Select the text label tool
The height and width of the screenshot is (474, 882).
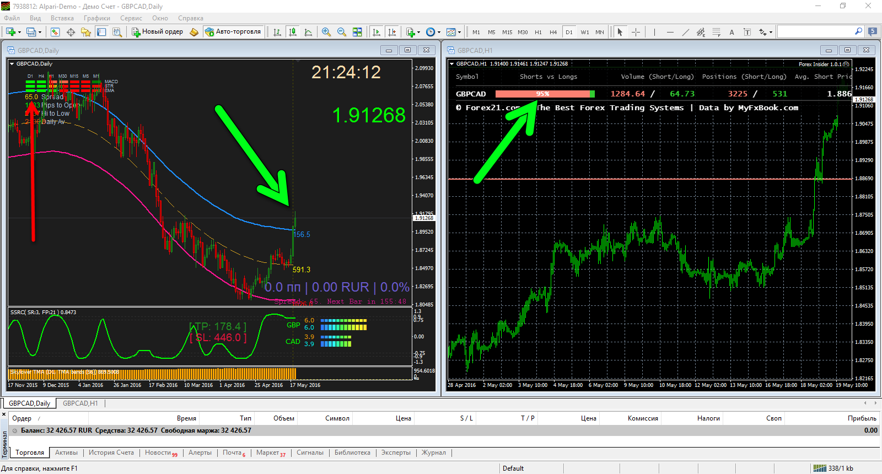747,32
